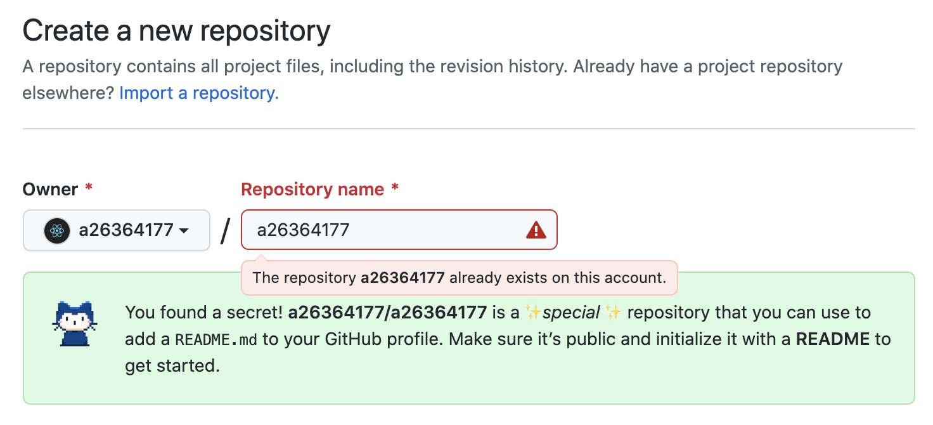Click the red warning triangle icon

[x=536, y=230]
